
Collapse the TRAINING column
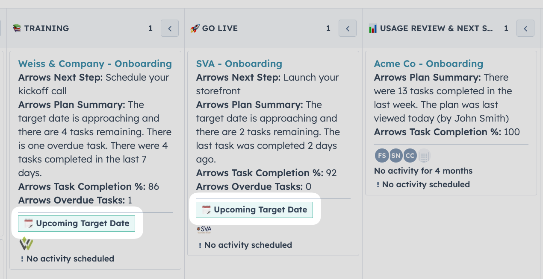(169, 28)
